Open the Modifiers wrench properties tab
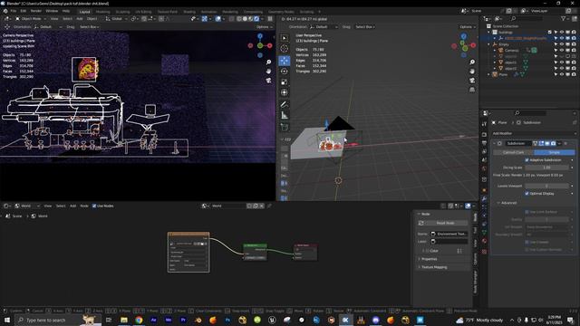 (x=484, y=199)
